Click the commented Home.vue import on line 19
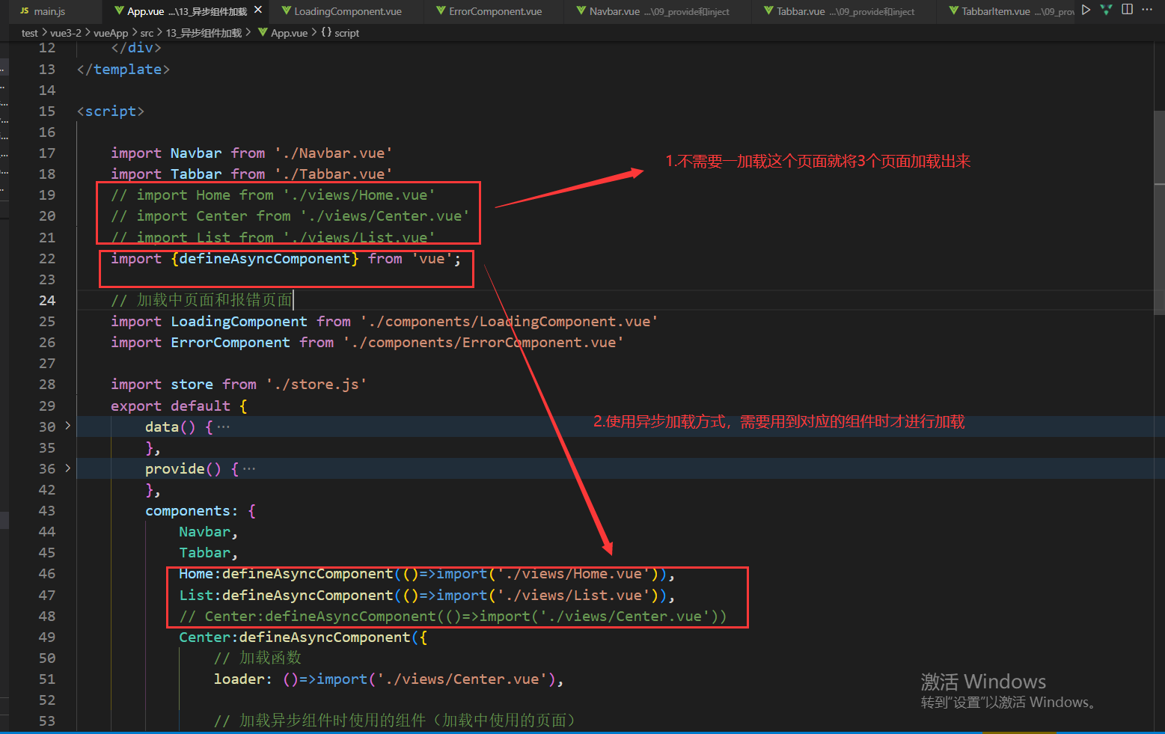The height and width of the screenshot is (734, 1165). pos(273,195)
